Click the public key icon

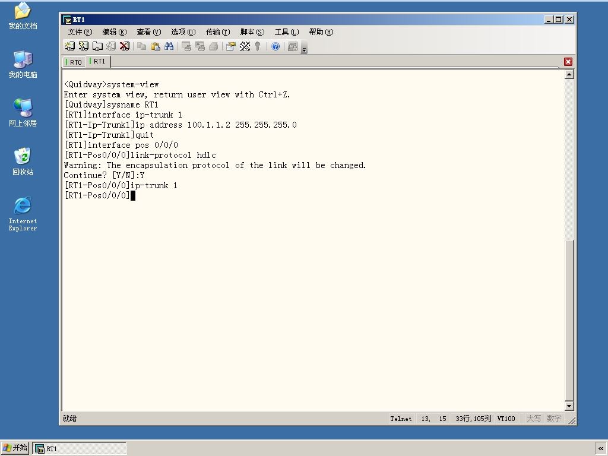tap(258, 46)
